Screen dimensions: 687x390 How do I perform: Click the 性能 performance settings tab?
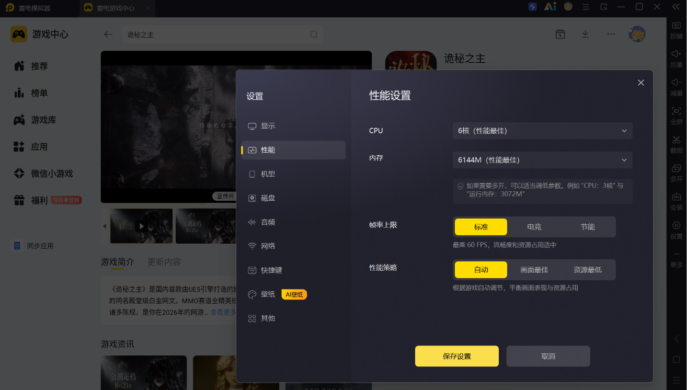pos(293,150)
